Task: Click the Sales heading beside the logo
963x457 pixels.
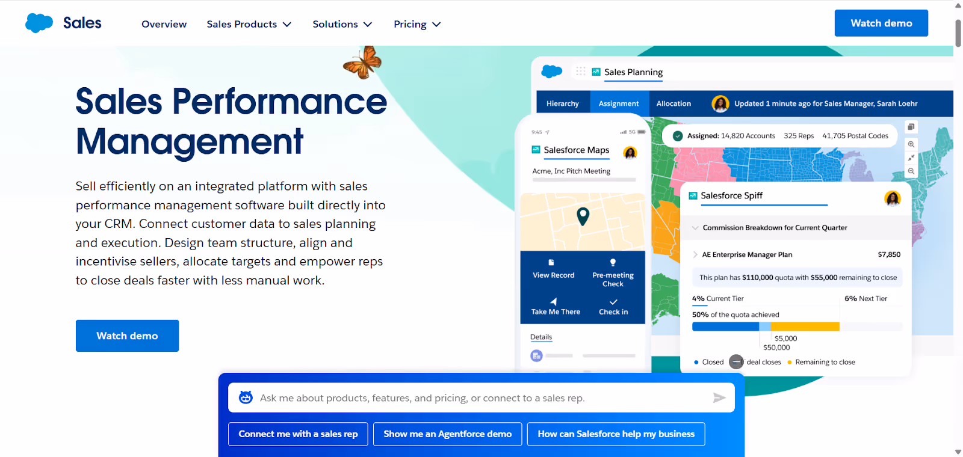Action: tap(82, 23)
